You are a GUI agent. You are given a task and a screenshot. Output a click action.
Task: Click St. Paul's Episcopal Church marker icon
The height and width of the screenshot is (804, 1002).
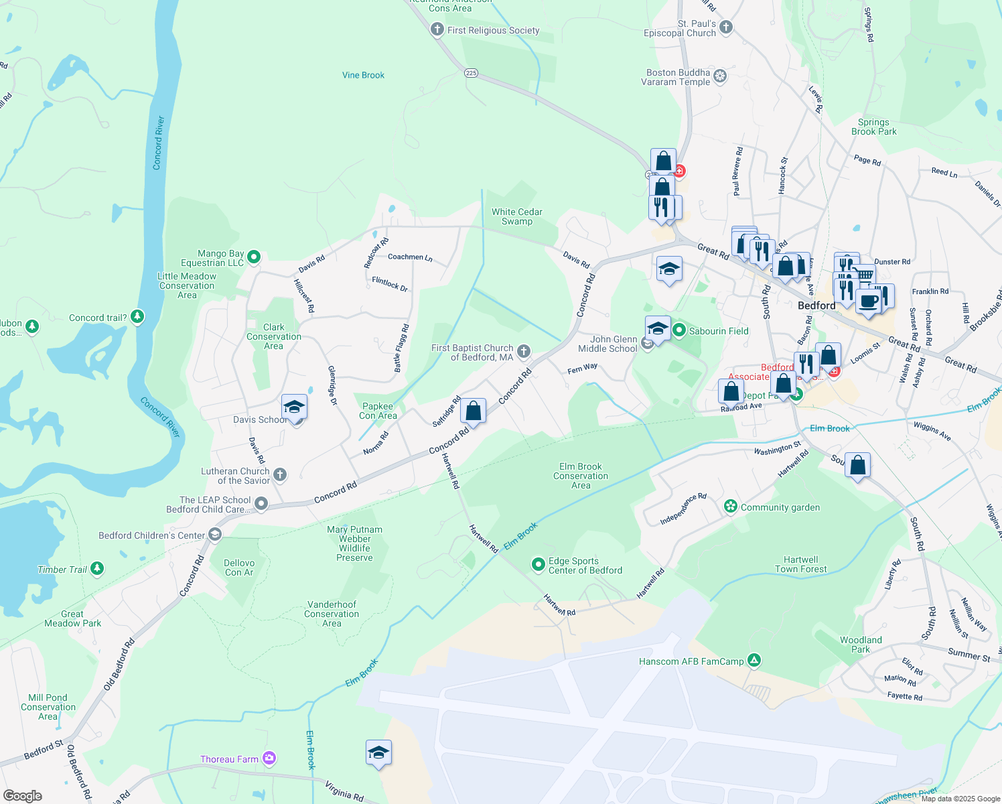point(726,28)
